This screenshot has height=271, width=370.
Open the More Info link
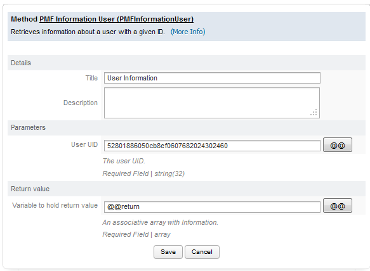point(188,32)
